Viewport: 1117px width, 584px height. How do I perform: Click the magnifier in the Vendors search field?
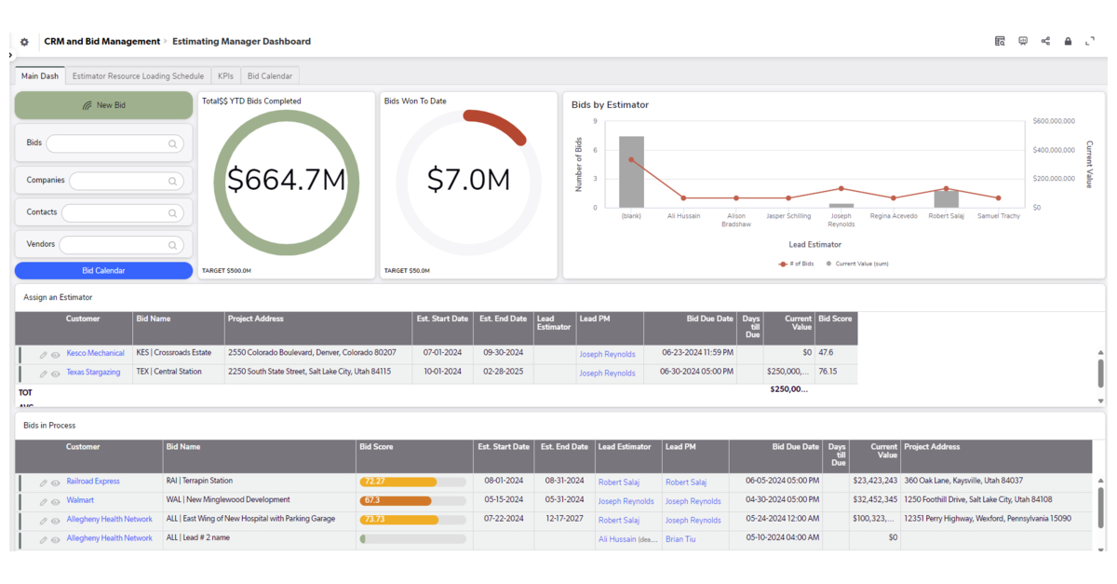171,244
